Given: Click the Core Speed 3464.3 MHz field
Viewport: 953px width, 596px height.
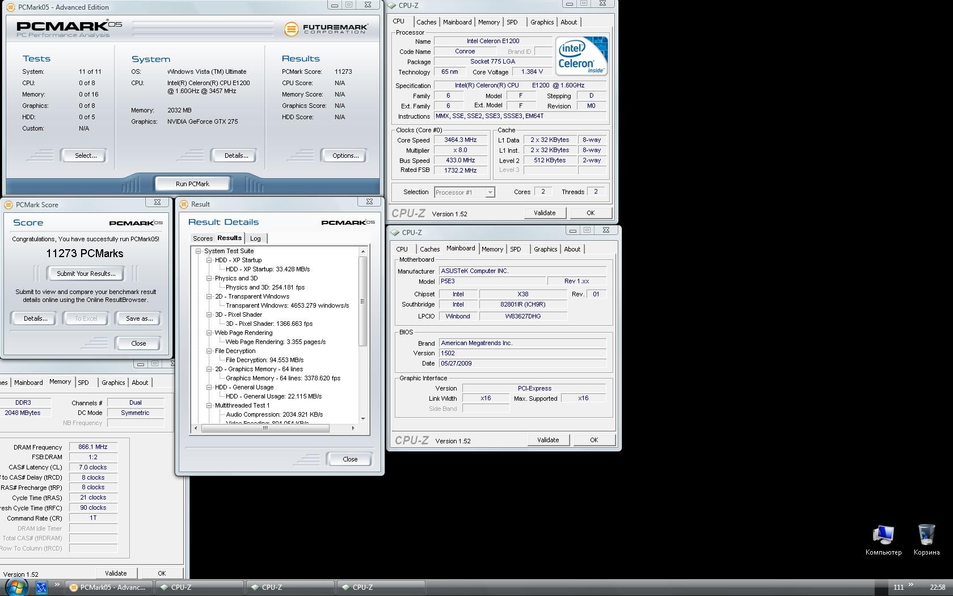Looking at the screenshot, I should (460, 140).
